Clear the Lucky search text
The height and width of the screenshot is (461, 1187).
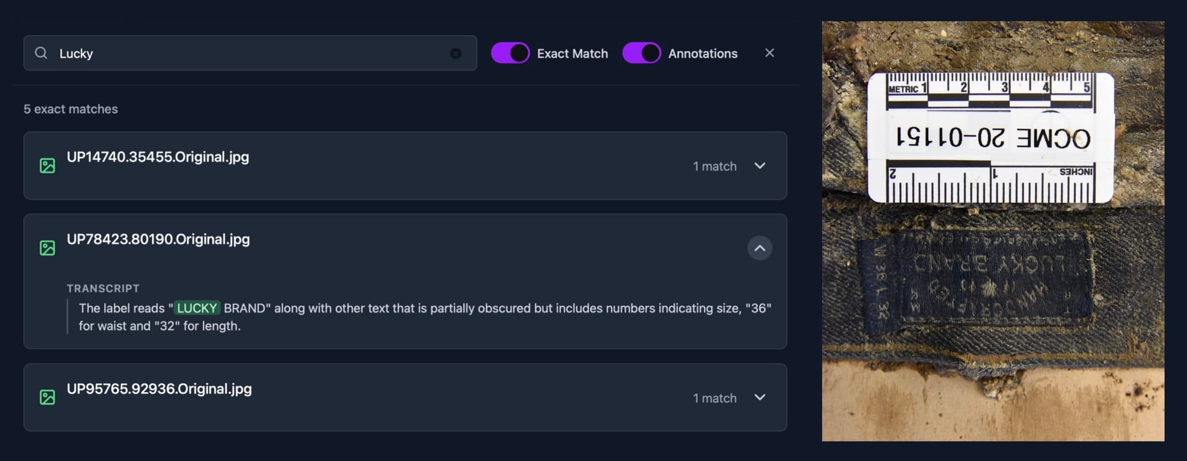[x=455, y=53]
